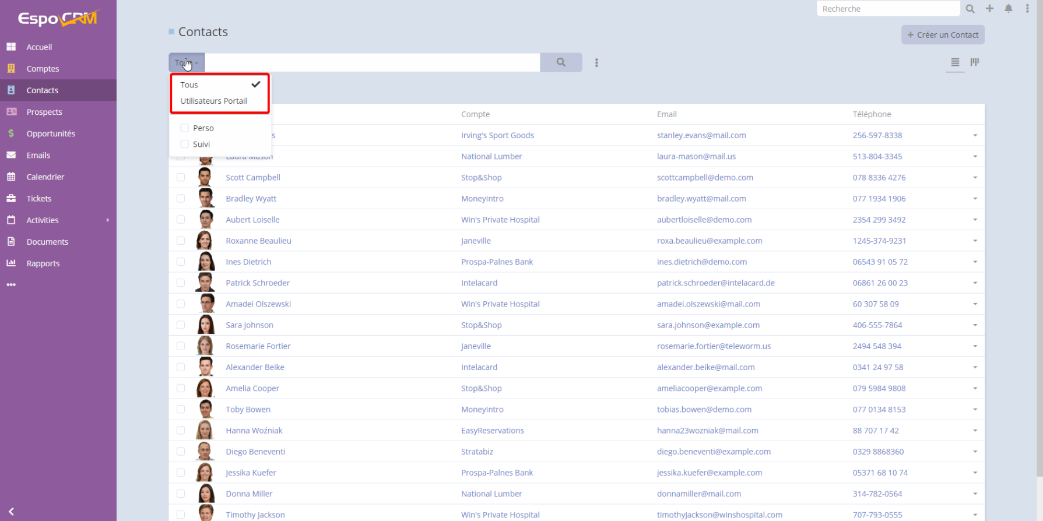Image resolution: width=1043 pixels, height=521 pixels.
Task: Switch to kanban view icon
Action: [975, 62]
